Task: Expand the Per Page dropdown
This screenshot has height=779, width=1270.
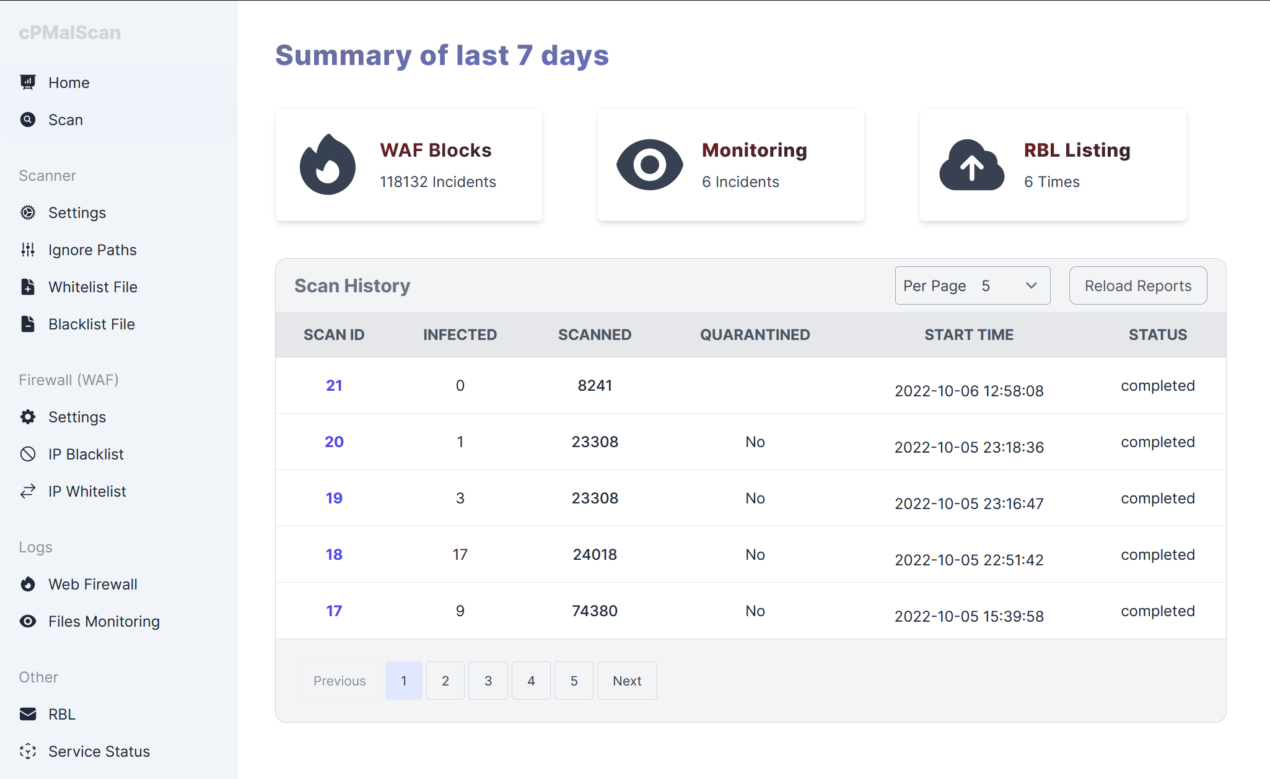Action: 973,285
